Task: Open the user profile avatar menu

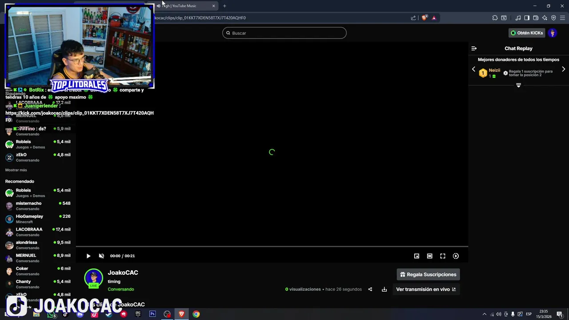Action: (x=553, y=33)
